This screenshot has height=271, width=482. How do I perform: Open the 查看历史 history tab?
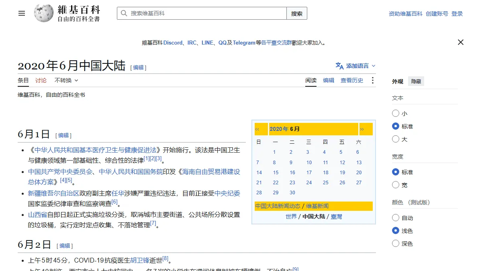352,80
